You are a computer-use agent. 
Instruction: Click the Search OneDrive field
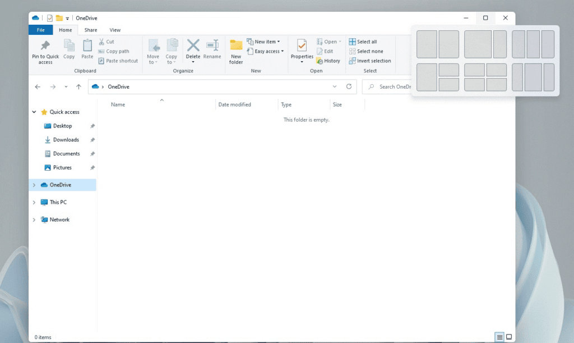[388, 87]
